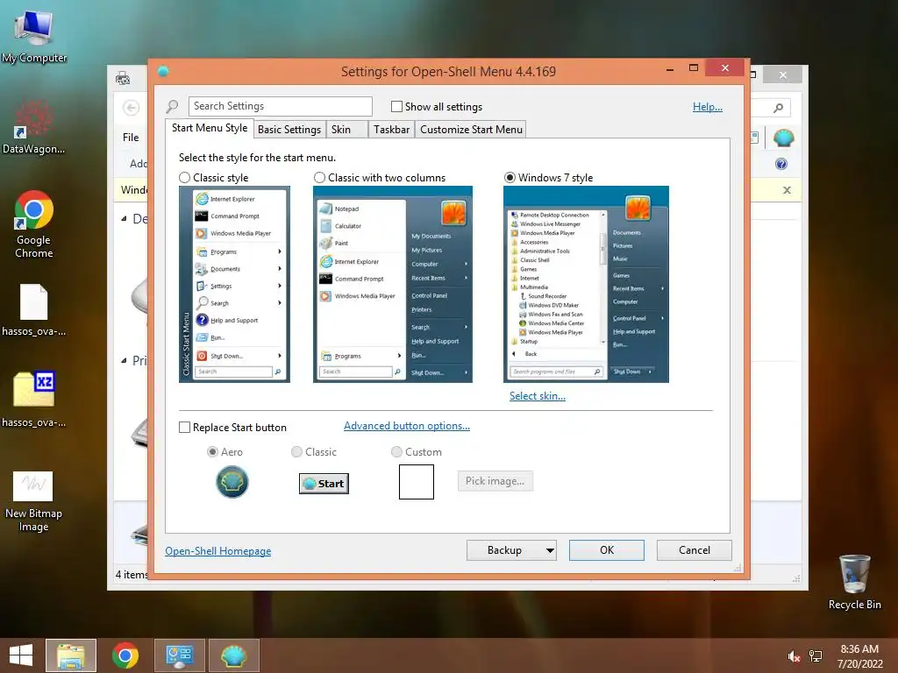Screen dimensions: 898x673
Task: Open Customize Start Menu tab
Action: 471,130
